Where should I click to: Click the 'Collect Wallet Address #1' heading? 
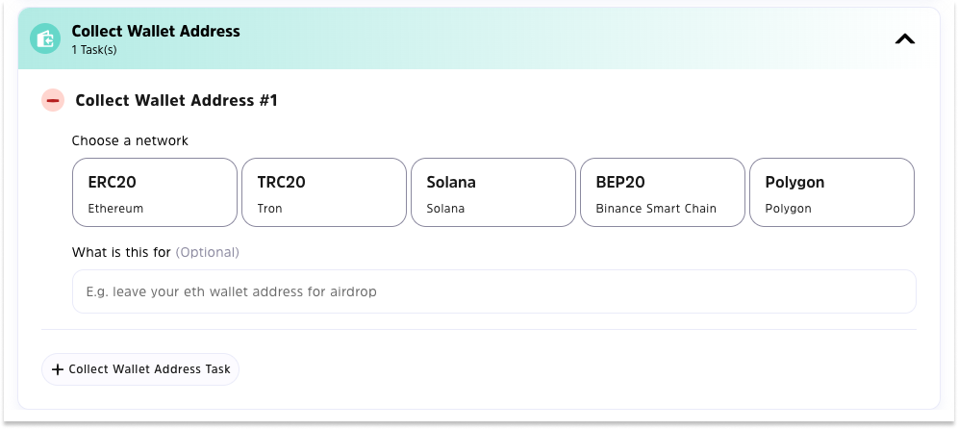(x=176, y=100)
